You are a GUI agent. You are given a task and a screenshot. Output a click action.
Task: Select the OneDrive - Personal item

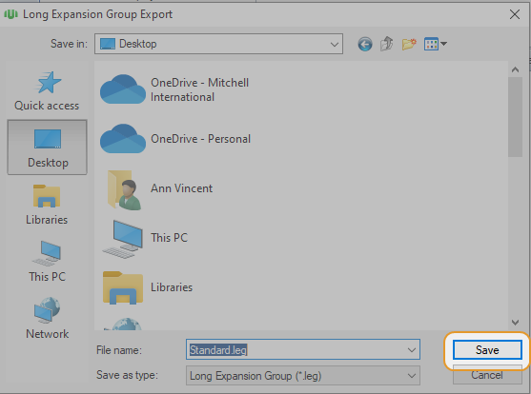[175, 139]
